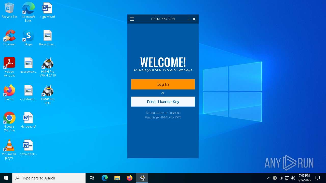
Task: Minimize the HMA! PRO VPN window
Action: (189, 19)
